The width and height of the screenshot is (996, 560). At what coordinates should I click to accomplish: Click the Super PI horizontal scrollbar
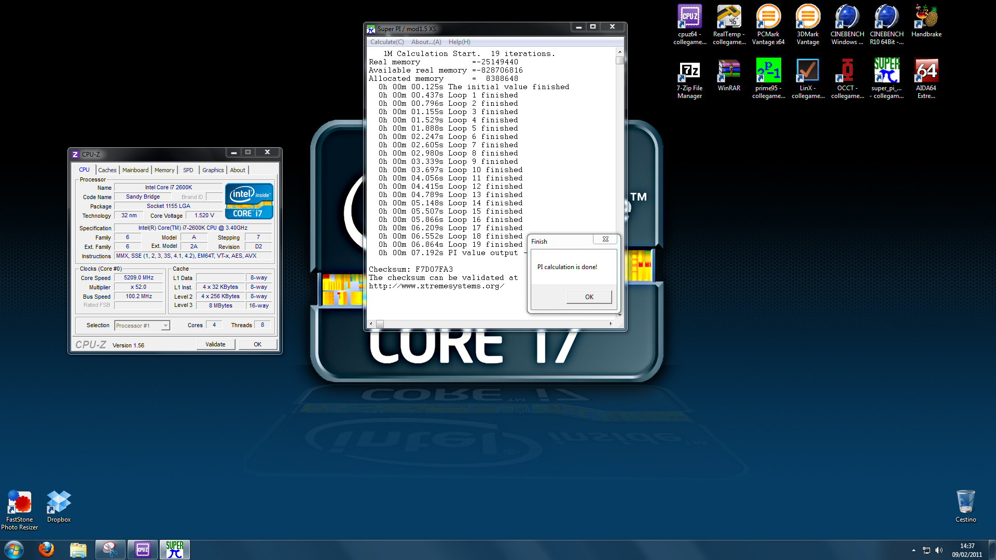tap(493, 324)
